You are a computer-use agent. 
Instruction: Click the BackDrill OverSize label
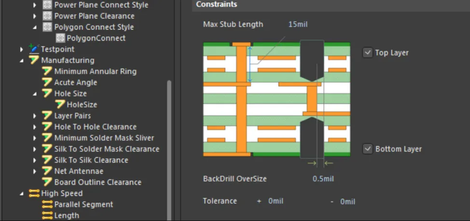pos(235,179)
